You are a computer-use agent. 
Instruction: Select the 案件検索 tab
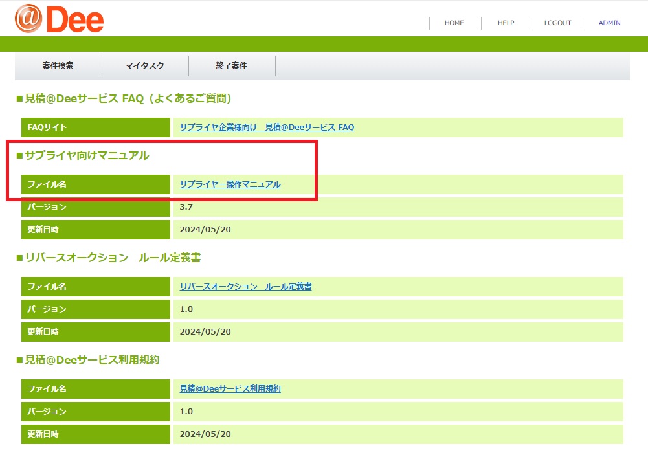pos(58,66)
